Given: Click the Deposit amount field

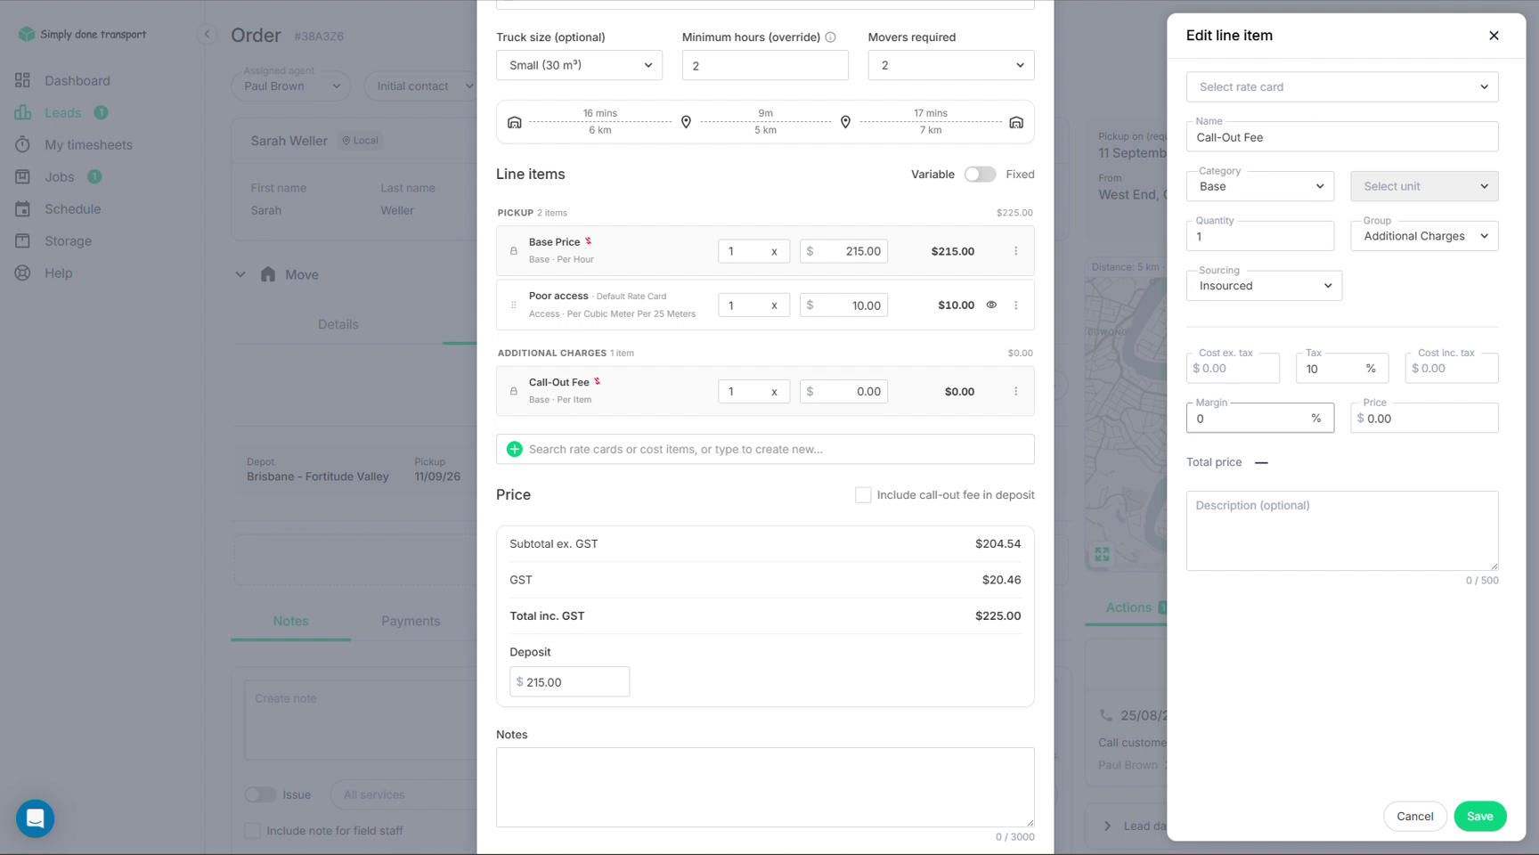Looking at the screenshot, I should pyautogui.click(x=569, y=682).
